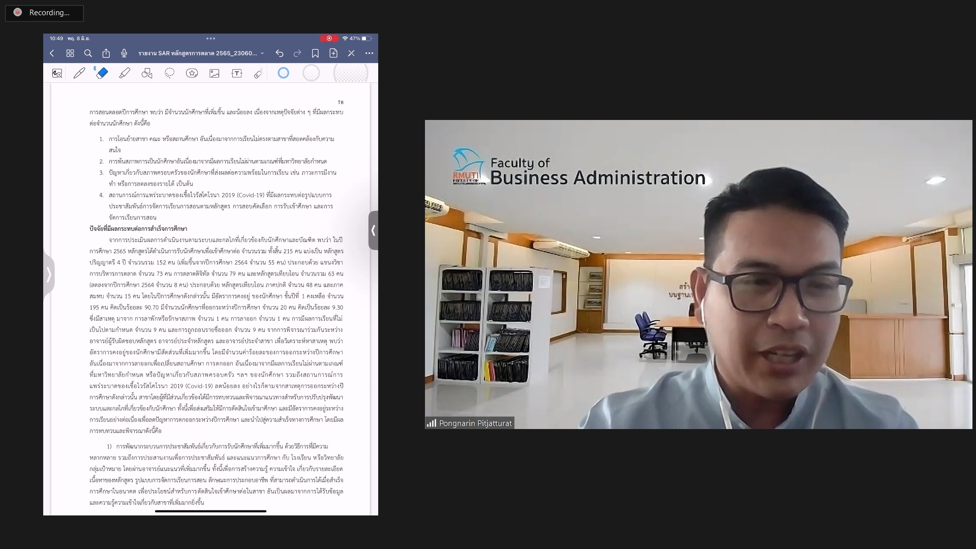Screen dimensions: 976x549
Task: Click the Zoom Recording indicator
Action: pyautogui.click(x=44, y=13)
